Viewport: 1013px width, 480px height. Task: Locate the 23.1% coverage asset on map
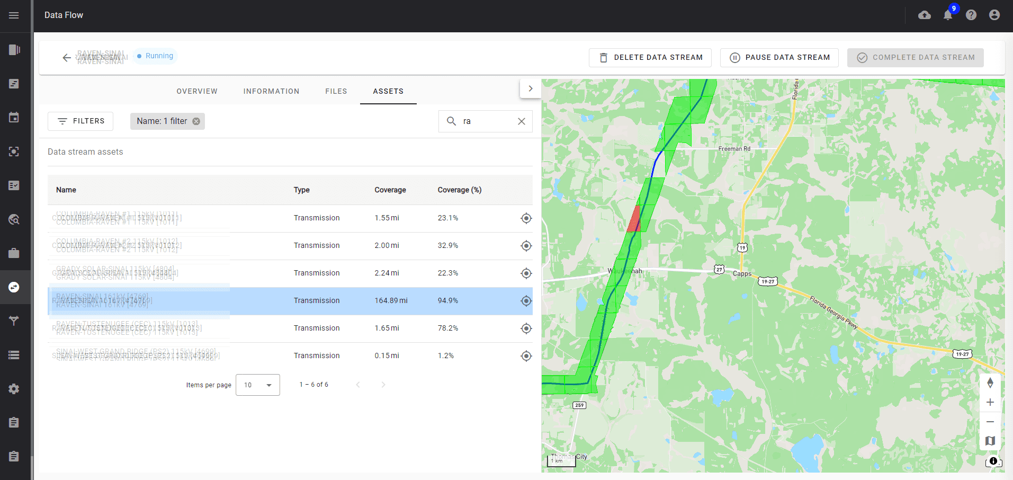click(x=526, y=218)
